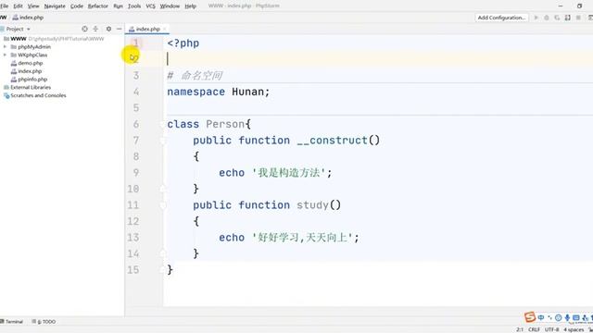This screenshot has height=333, width=593.
Task: Change CRLF line separator in status bar
Action: click(534, 329)
